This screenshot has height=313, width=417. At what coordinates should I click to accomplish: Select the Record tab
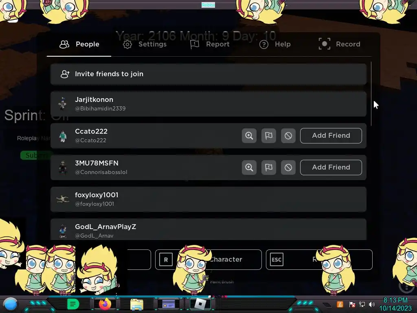340,44
